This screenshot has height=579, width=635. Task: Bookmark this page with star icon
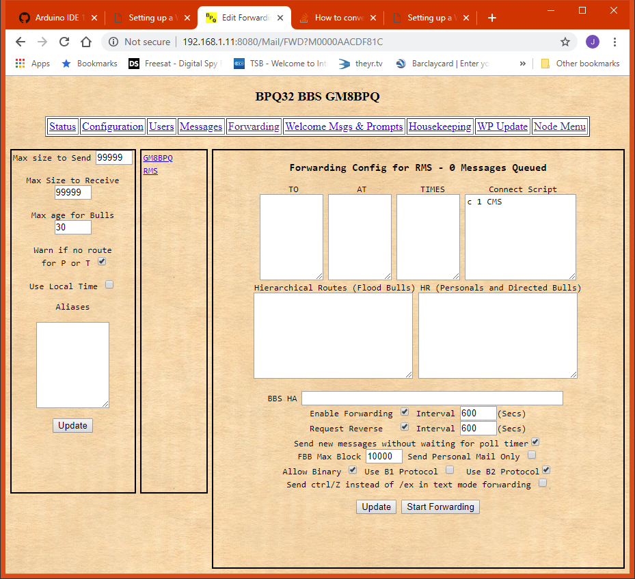tap(565, 42)
